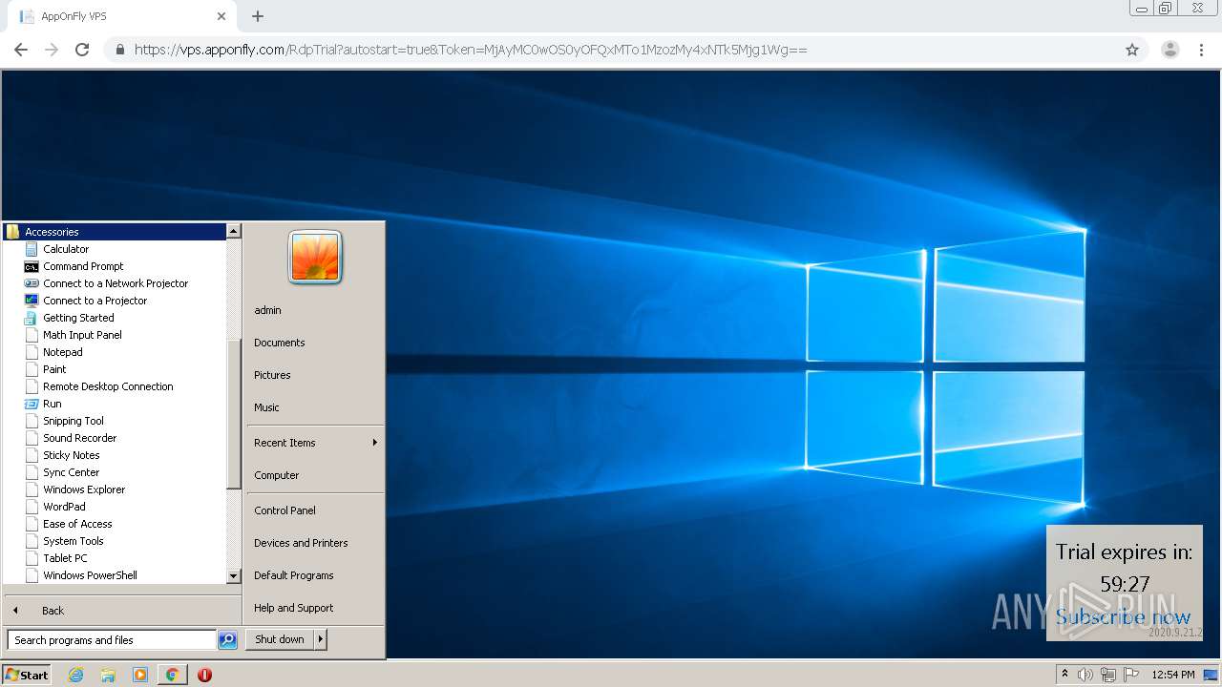Launch Paint
This screenshot has height=687, width=1222.
click(54, 369)
